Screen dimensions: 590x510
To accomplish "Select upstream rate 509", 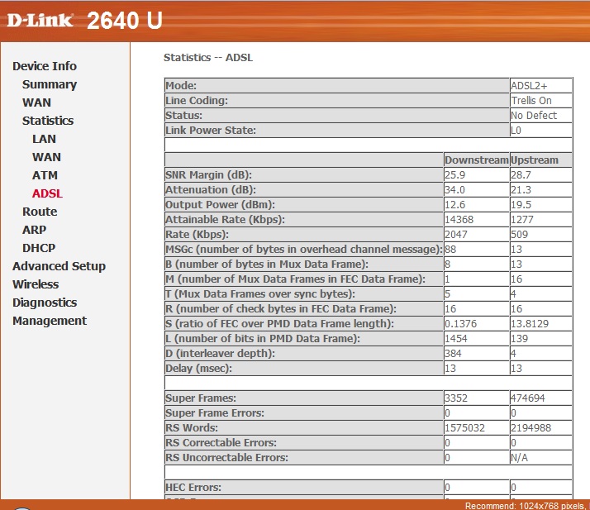I will [519, 235].
